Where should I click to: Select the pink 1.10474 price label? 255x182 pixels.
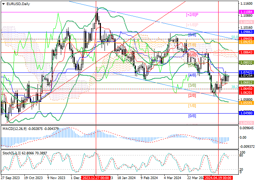[x=247, y=22]
